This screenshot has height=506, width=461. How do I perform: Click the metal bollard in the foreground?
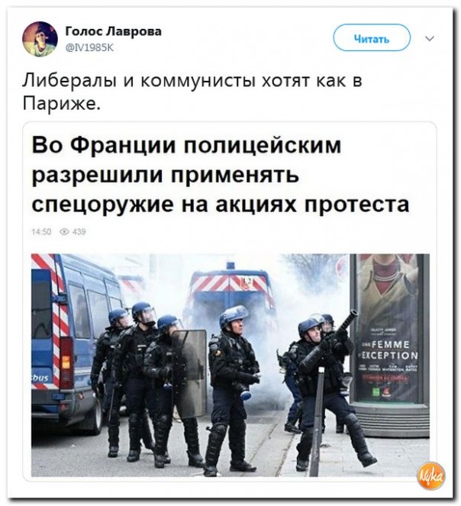point(318,422)
